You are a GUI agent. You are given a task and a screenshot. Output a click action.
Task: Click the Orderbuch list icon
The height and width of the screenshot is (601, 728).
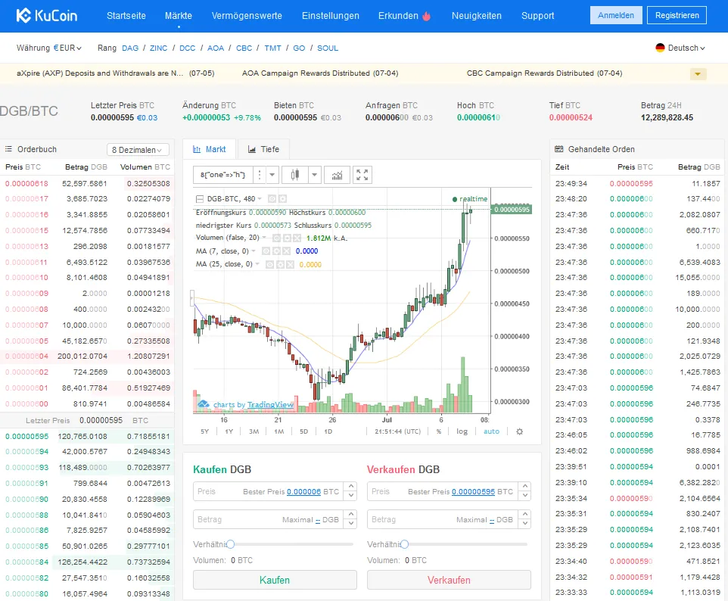point(8,149)
